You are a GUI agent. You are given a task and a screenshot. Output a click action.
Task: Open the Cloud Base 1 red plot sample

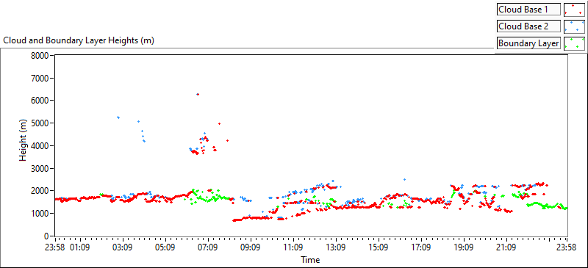(x=575, y=10)
